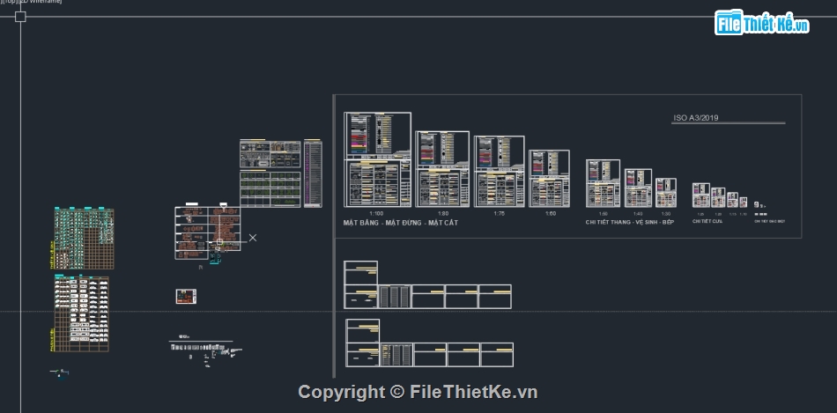Click the X marker beside the orange frame

(x=253, y=238)
